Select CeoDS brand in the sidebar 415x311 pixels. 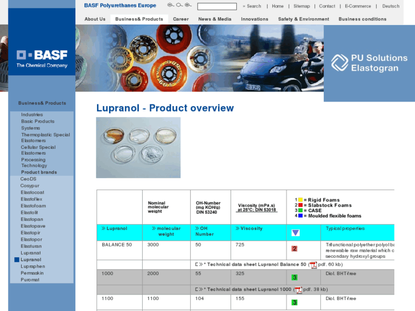(29, 179)
